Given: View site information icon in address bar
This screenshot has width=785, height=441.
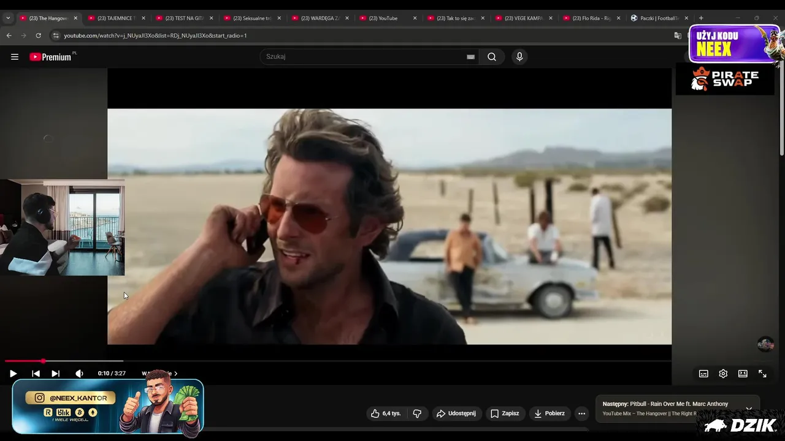Looking at the screenshot, I should click(56, 36).
